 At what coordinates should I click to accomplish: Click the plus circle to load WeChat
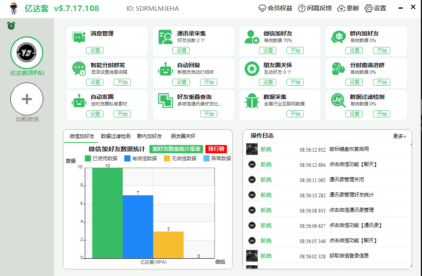(27, 99)
